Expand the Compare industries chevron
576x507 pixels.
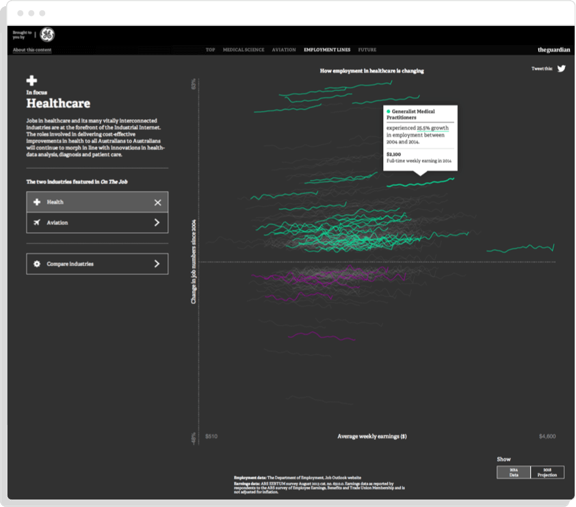[157, 264]
